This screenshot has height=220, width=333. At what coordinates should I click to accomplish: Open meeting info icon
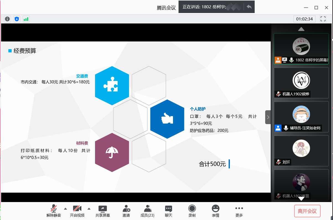pos(7,19)
